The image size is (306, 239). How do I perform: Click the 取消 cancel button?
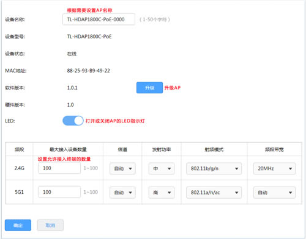(50, 225)
